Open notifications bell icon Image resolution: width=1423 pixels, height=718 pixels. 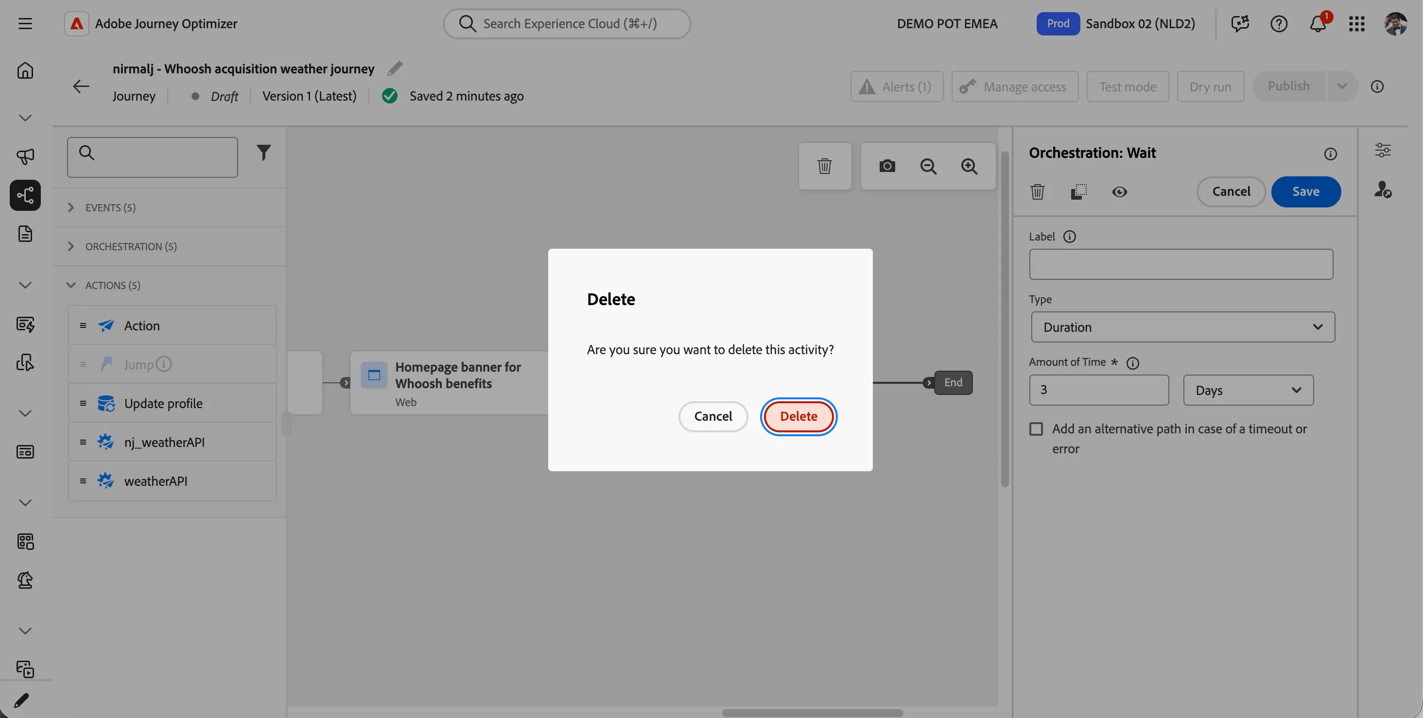tap(1318, 24)
